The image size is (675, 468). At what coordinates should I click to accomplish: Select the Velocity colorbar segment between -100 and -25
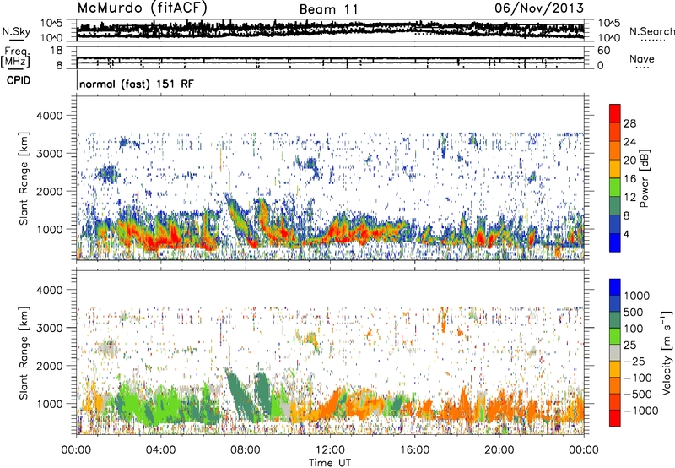pyautogui.click(x=615, y=369)
